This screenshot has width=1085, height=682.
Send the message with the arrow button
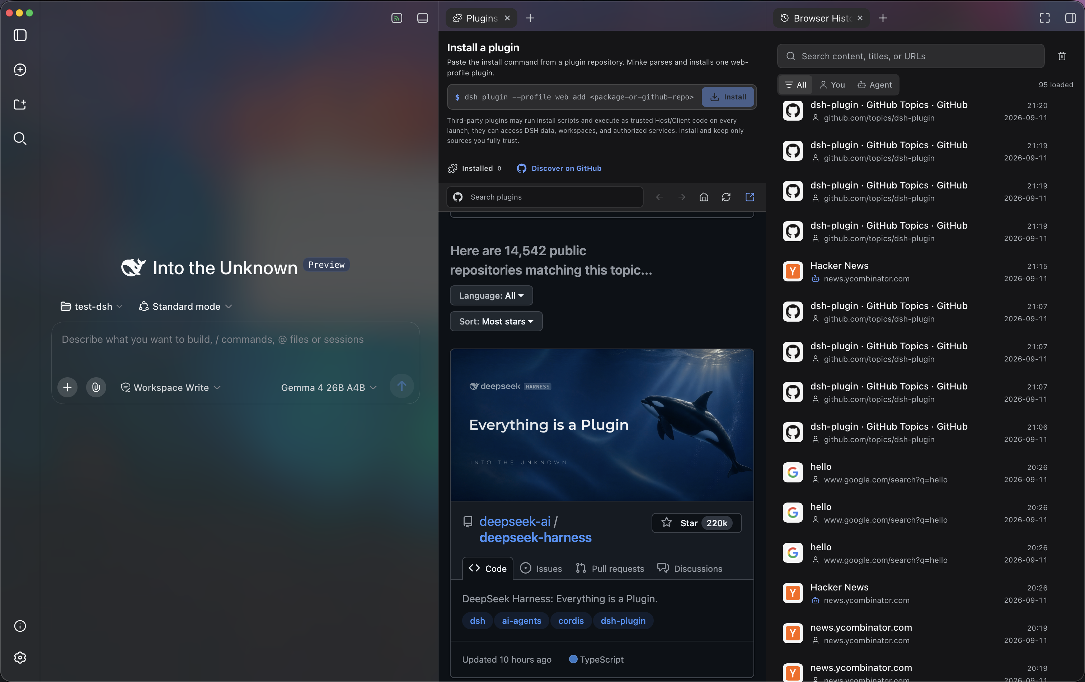[401, 386]
